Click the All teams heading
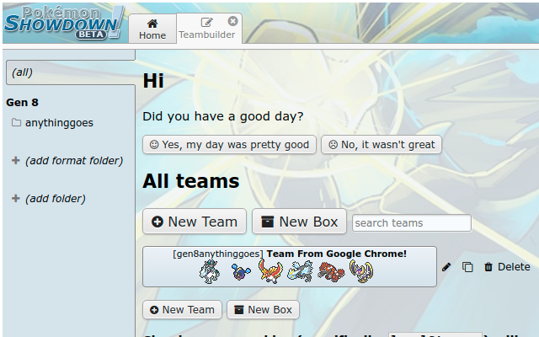This screenshot has width=539, height=337. tap(191, 181)
